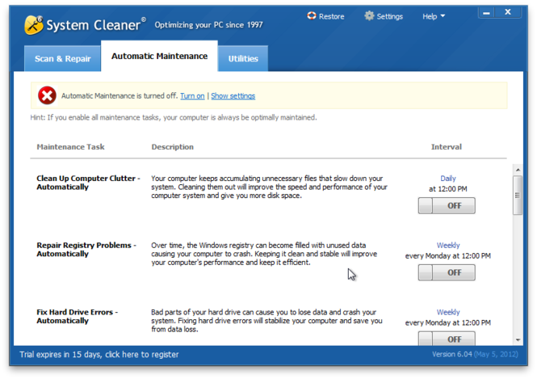Screen dimensions: 537x379
Task: Click the Settings label in header
Action: pos(390,16)
